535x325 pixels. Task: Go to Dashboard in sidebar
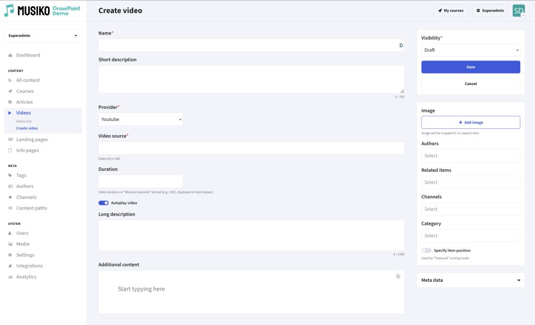pyautogui.click(x=28, y=55)
